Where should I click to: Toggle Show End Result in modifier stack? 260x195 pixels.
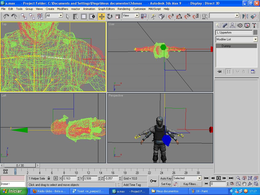229,72
